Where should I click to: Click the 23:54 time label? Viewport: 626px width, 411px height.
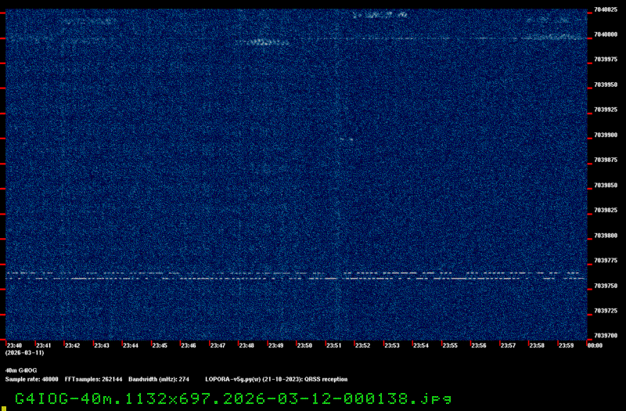click(x=421, y=345)
